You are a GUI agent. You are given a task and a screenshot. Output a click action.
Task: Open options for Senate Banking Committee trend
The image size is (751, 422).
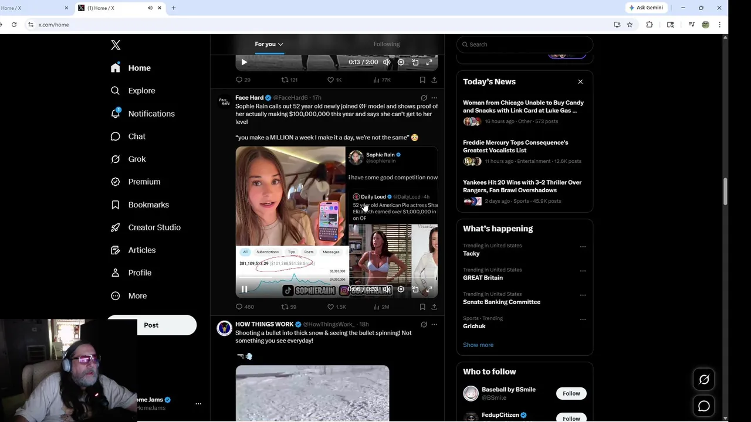[583, 295]
